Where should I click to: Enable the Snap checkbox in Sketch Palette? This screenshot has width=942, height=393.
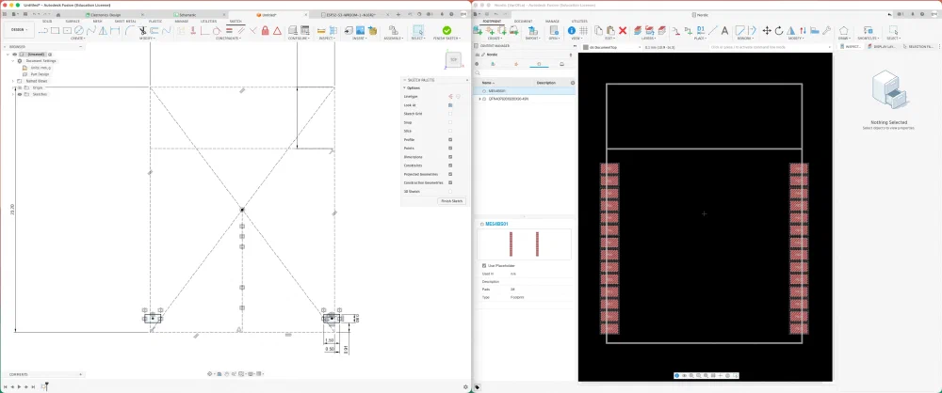pos(450,122)
